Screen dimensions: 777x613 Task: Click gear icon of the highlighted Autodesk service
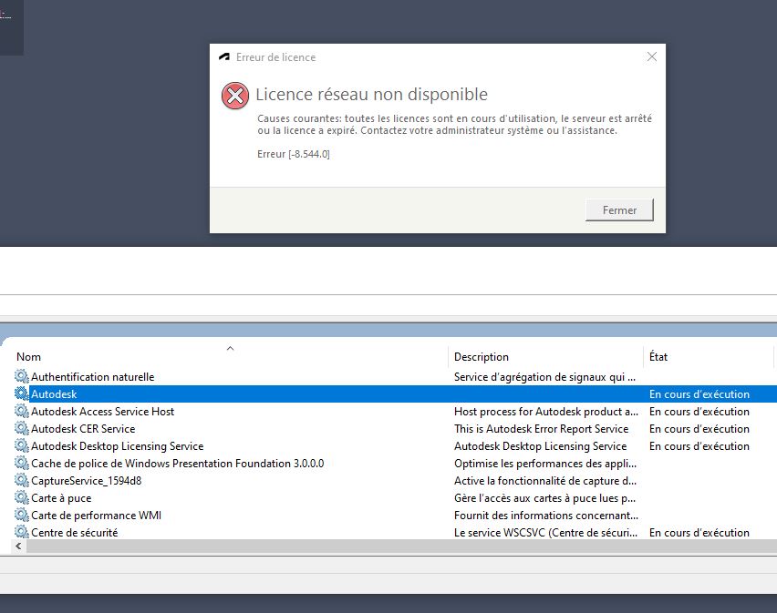point(22,393)
